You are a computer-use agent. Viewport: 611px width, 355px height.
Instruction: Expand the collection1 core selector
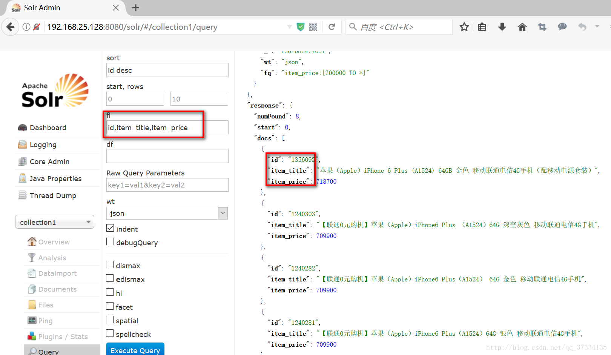[55, 222]
